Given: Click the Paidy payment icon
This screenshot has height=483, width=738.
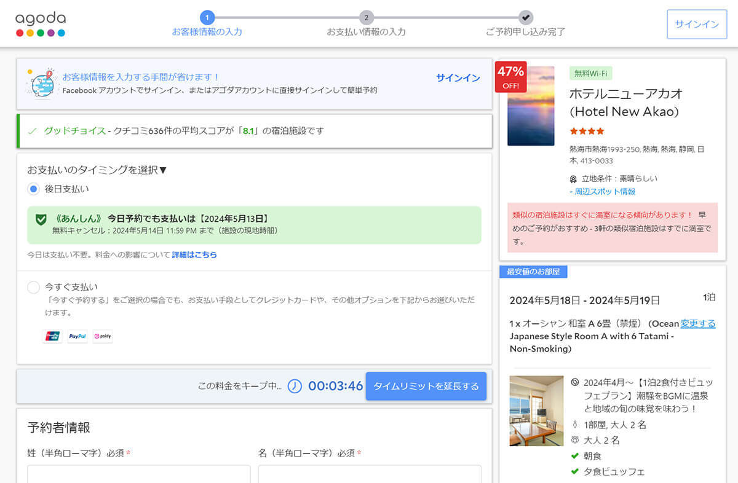Looking at the screenshot, I should pyautogui.click(x=103, y=336).
